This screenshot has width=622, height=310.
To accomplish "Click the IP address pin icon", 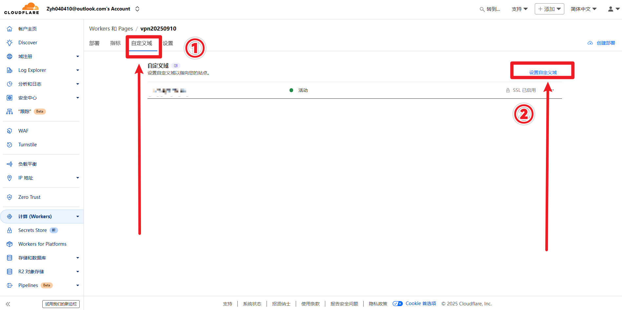I will pos(10,178).
